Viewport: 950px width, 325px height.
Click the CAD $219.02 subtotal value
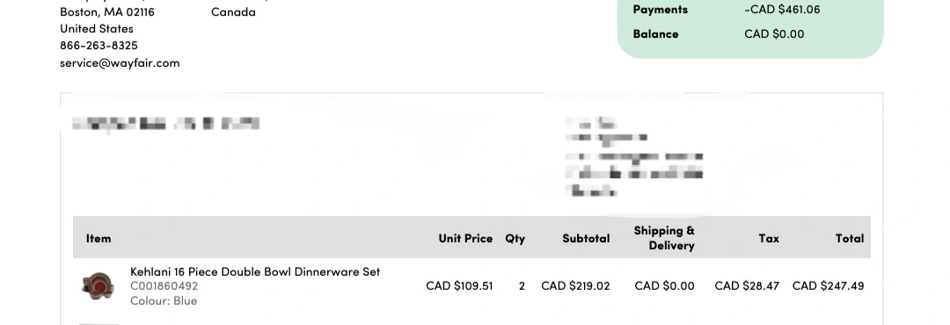pyautogui.click(x=575, y=285)
